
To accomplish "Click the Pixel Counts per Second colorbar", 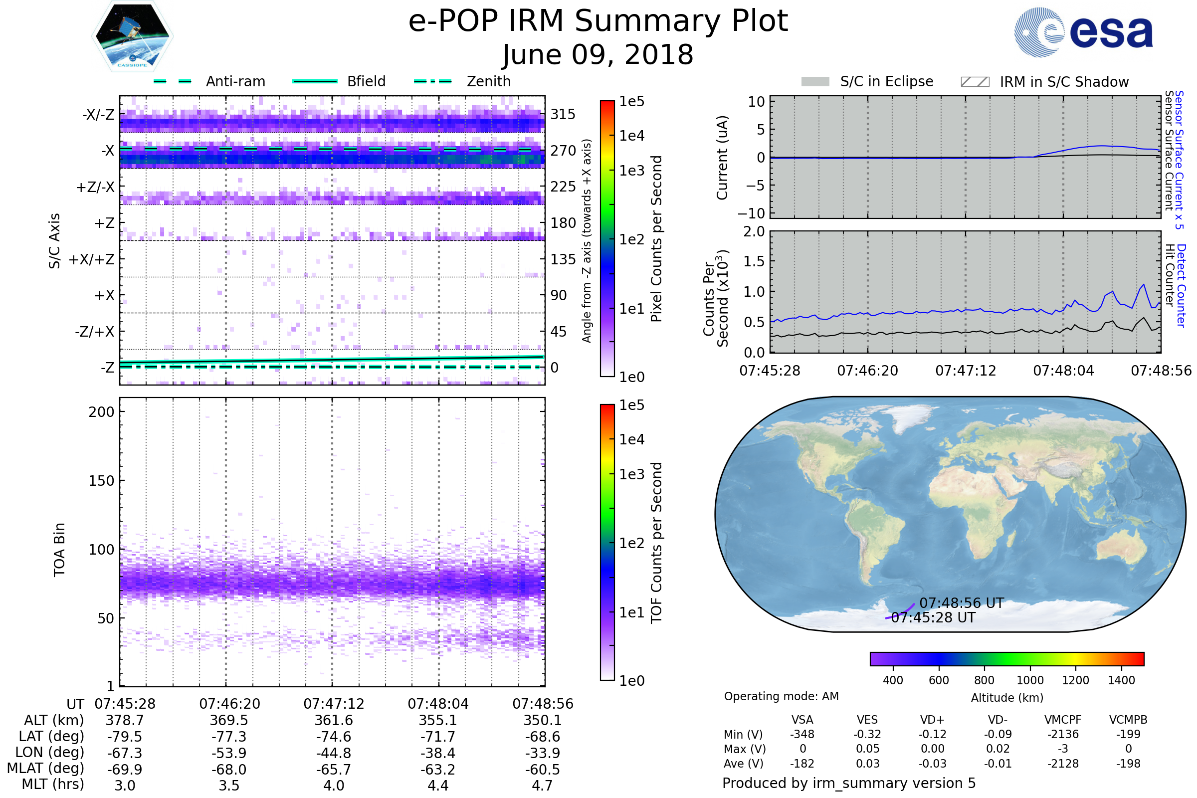I will pos(607,239).
